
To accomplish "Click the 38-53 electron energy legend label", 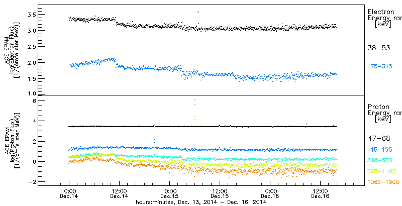I will tap(379, 48).
